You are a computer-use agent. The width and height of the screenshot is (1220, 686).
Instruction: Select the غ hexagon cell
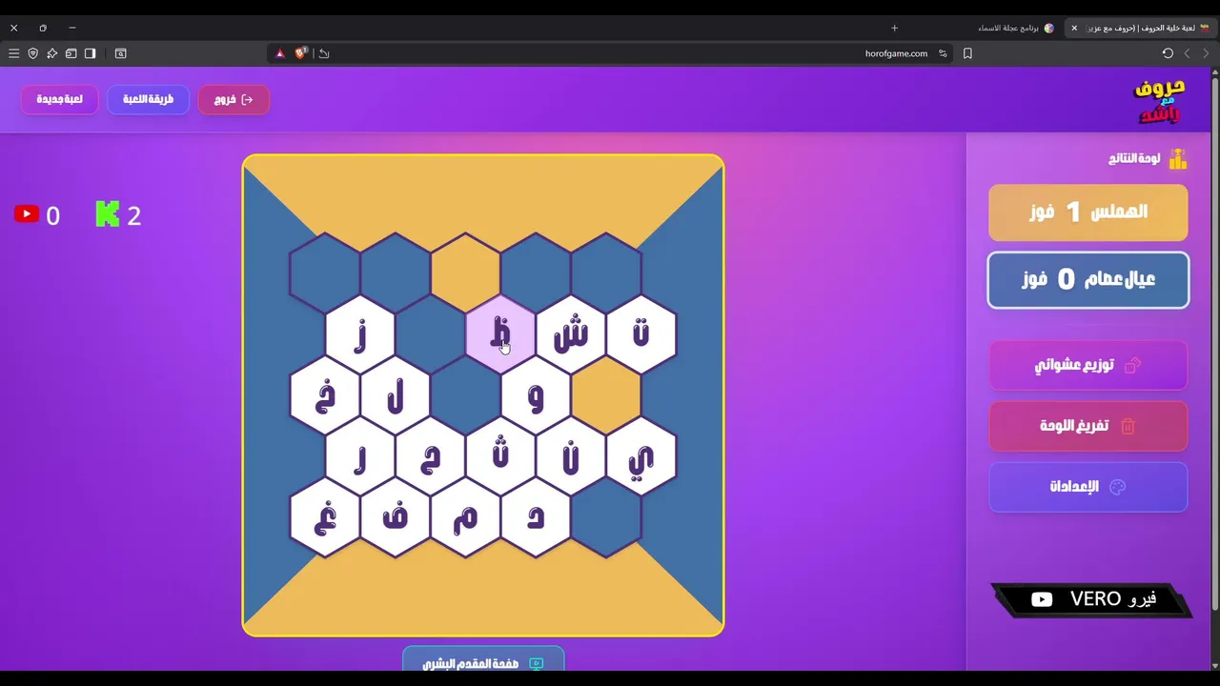tap(325, 517)
